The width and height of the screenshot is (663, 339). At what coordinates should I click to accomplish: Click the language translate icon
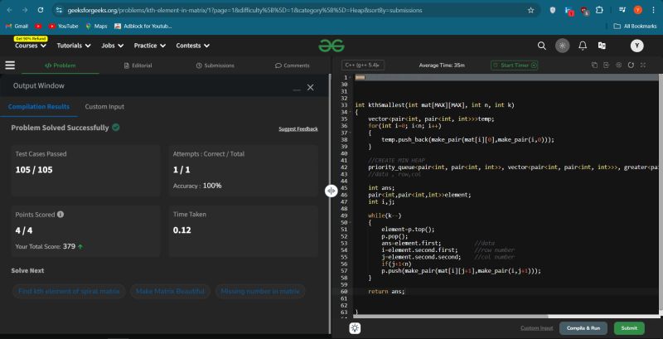pos(602,46)
